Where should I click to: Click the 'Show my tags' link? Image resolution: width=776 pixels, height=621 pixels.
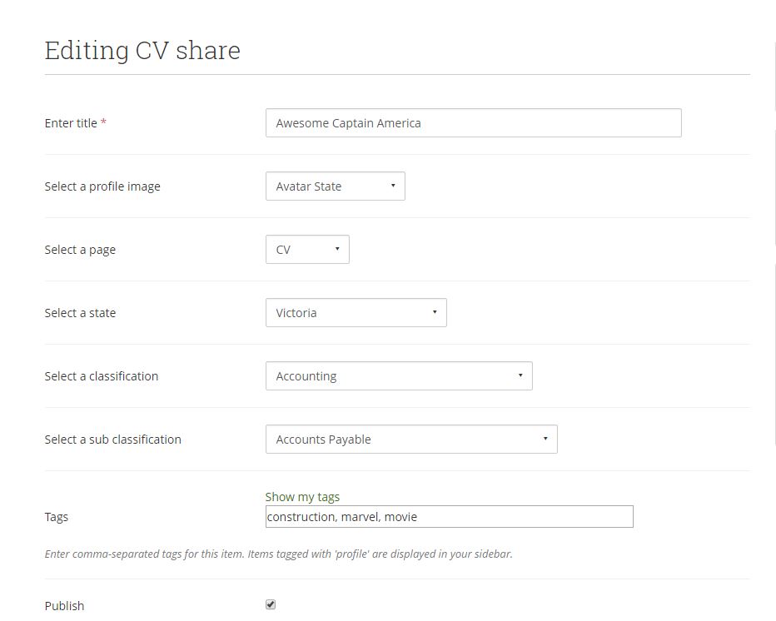click(302, 497)
